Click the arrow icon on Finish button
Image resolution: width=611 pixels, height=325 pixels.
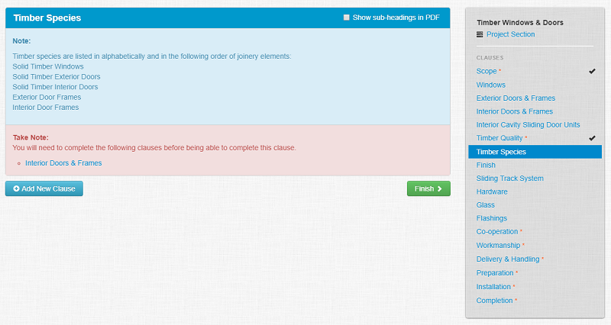click(x=440, y=188)
